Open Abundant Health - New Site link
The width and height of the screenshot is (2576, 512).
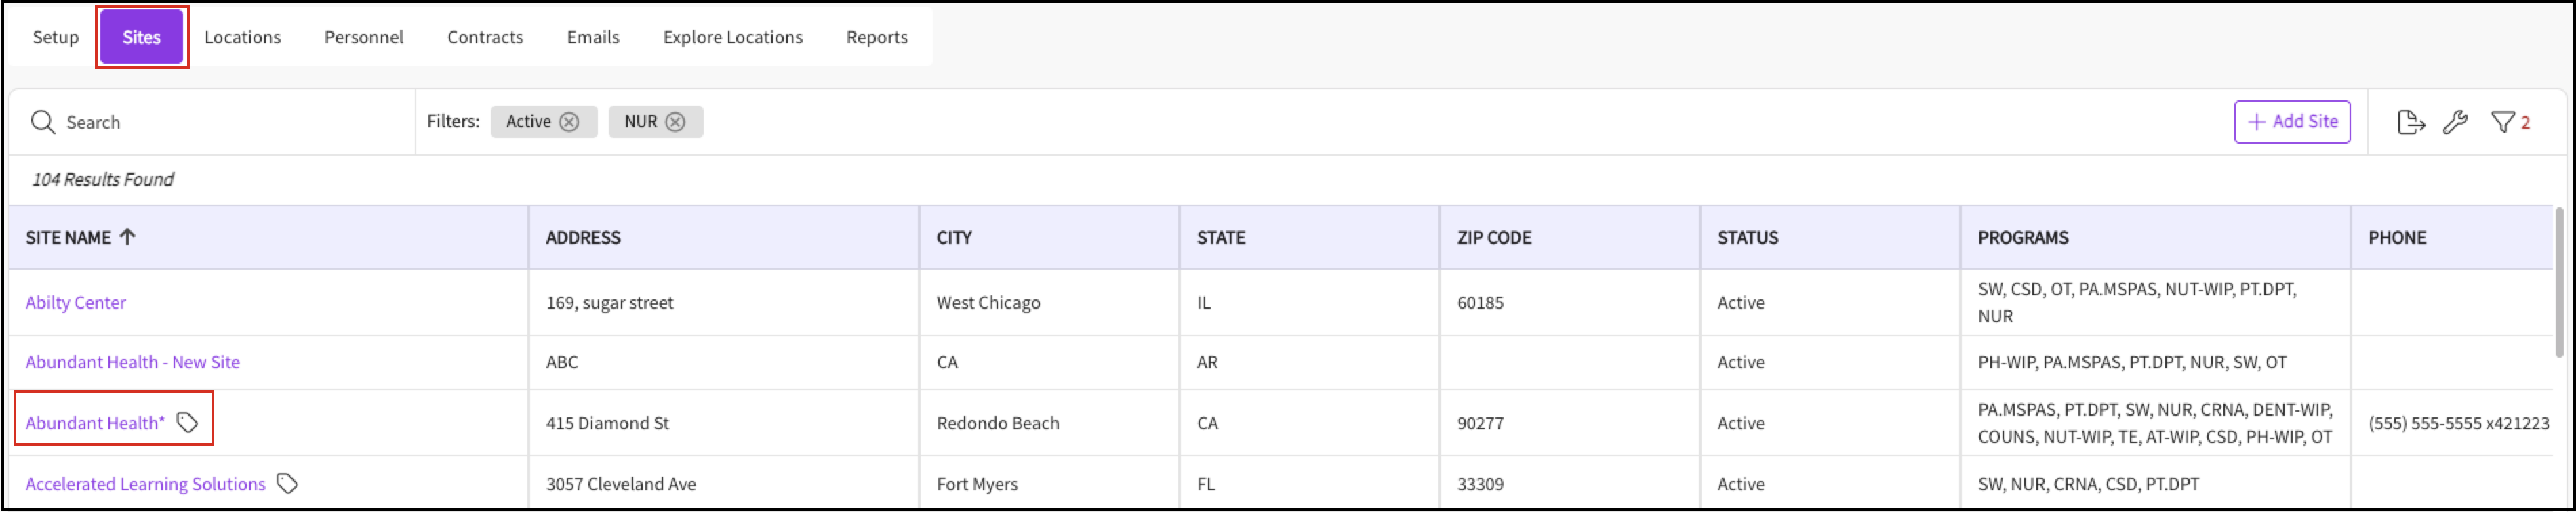pyautogui.click(x=132, y=362)
